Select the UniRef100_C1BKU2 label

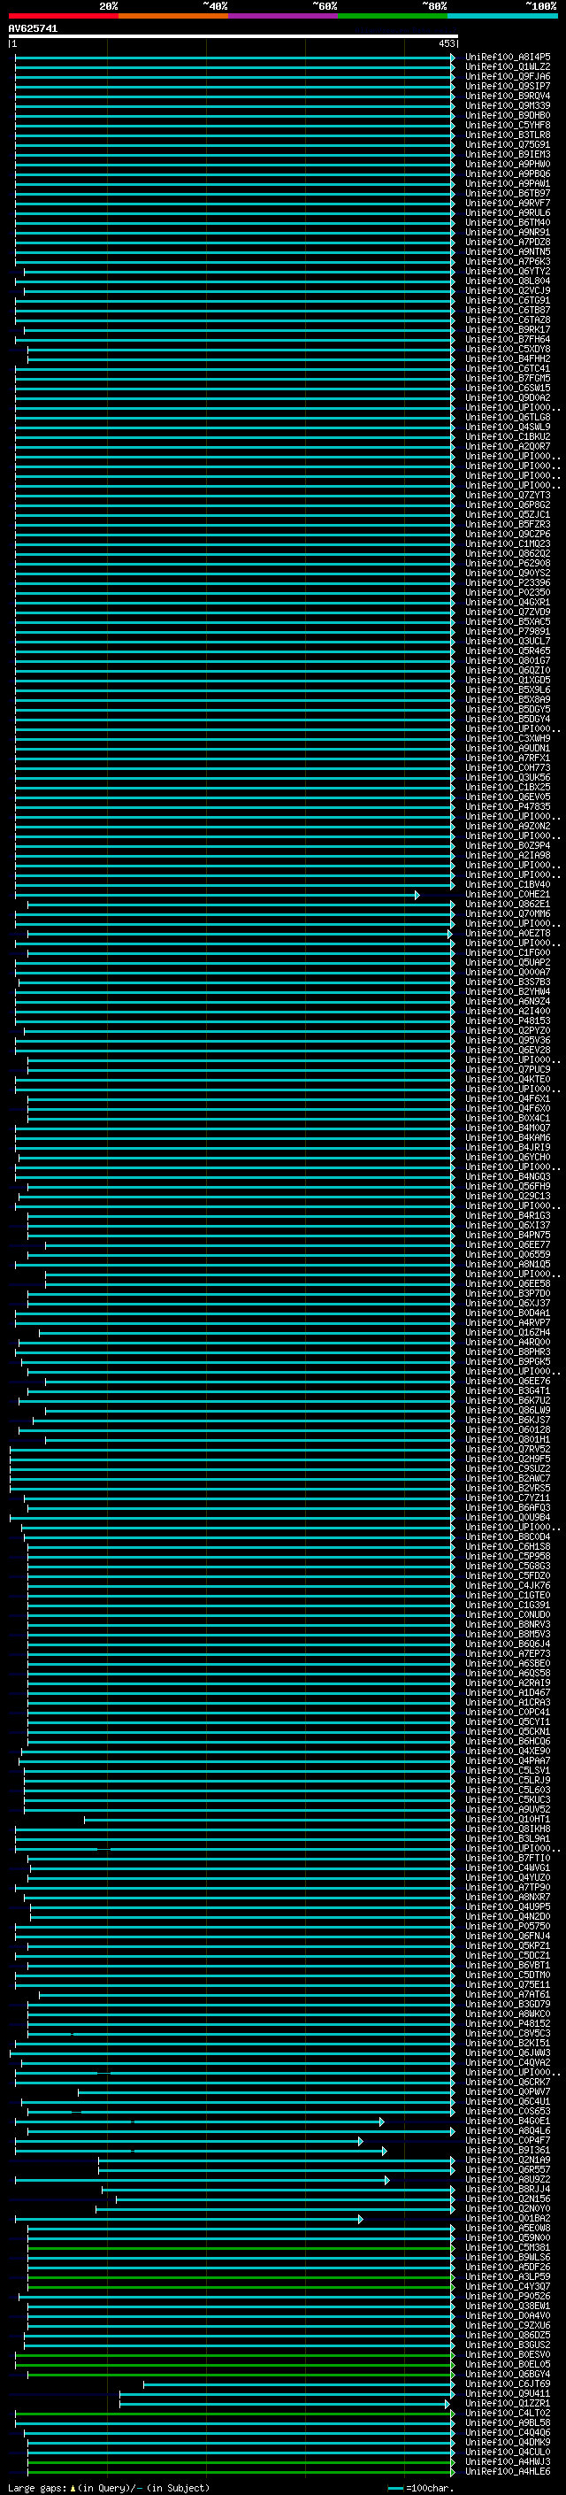click(508, 437)
